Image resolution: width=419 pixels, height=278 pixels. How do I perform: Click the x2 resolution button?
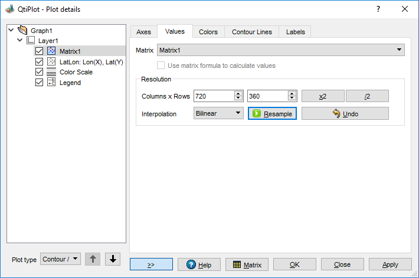click(x=323, y=96)
